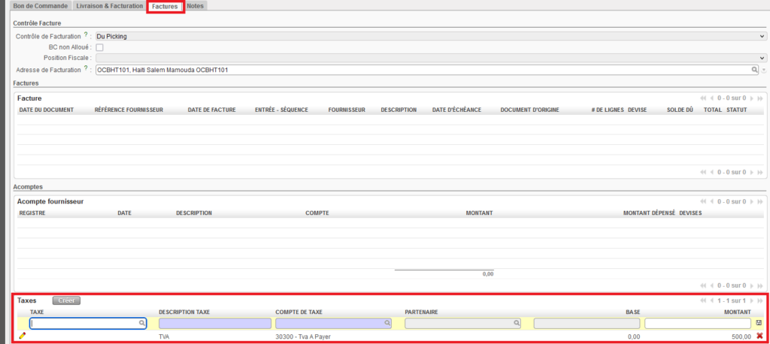Click the Description Taxe input field
The image size is (770, 344).
(x=214, y=323)
